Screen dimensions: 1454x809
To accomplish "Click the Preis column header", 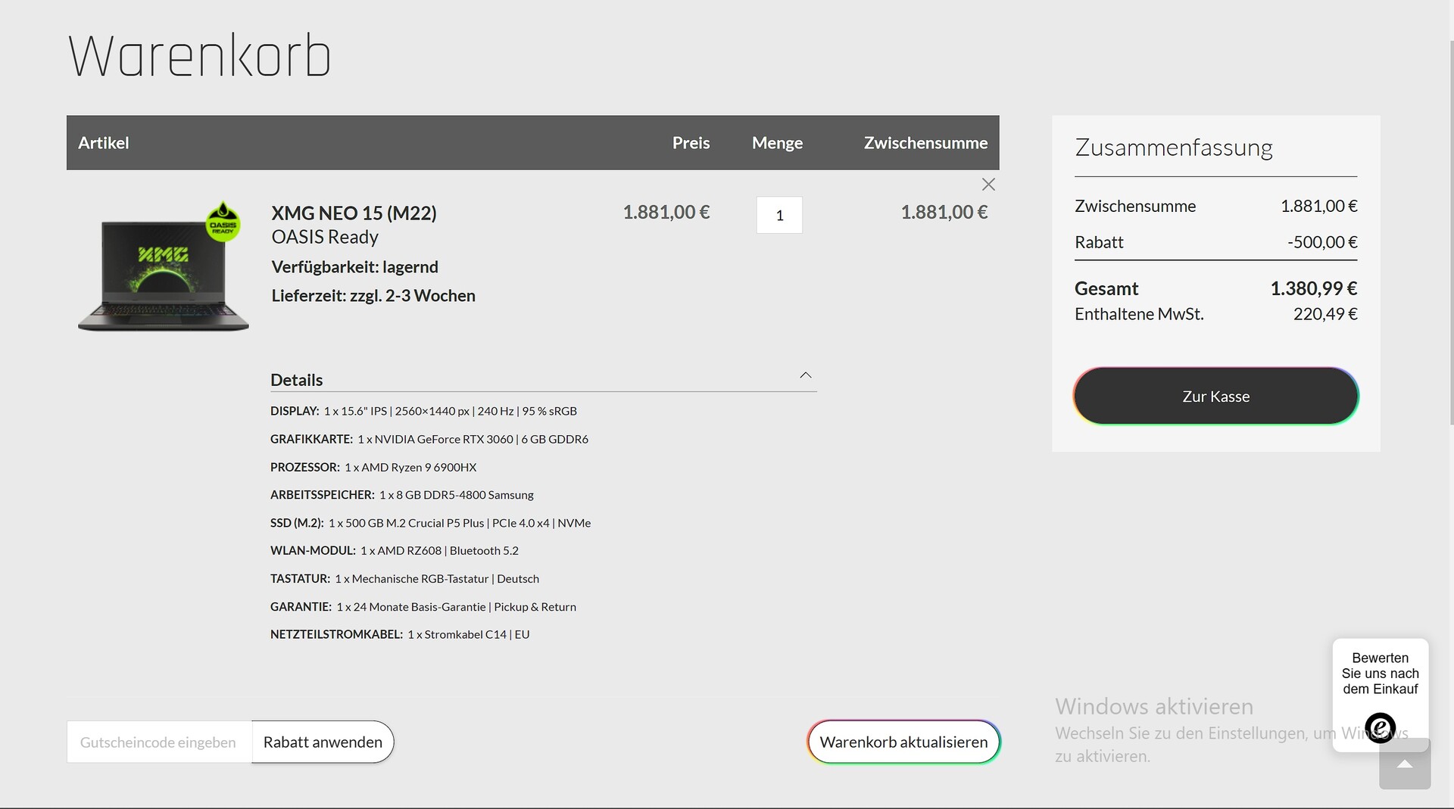I will [x=691, y=143].
